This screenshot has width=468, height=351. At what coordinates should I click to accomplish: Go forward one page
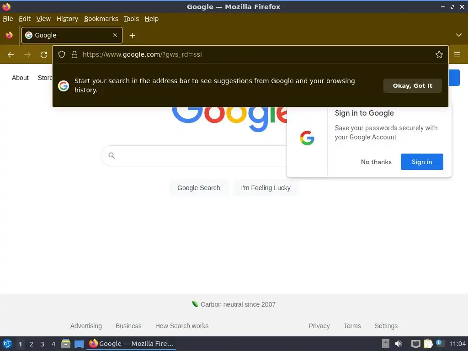[27, 55]
